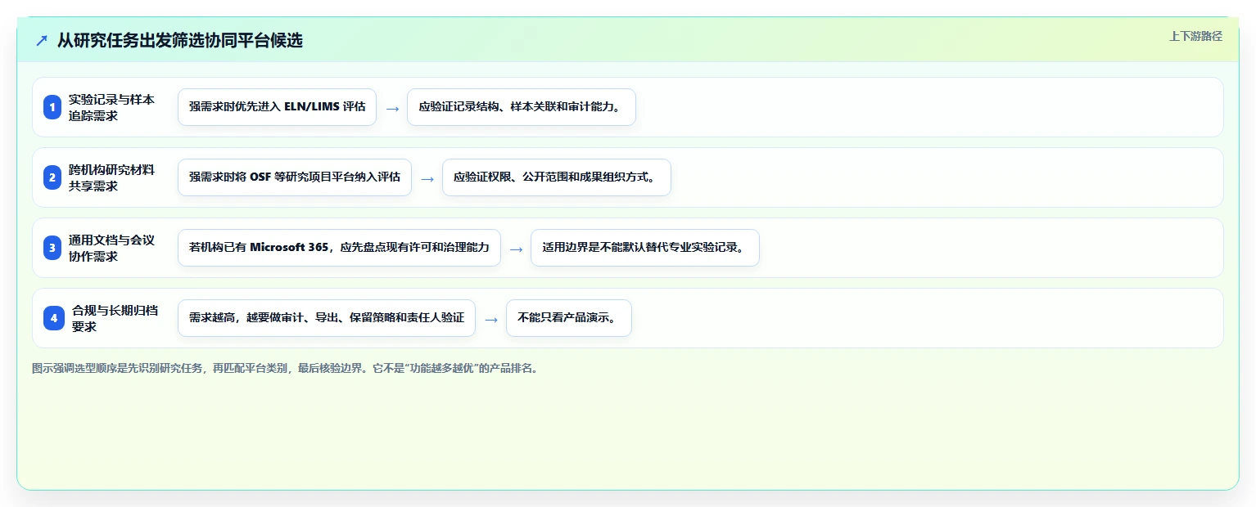Select the 通用文档与会议协作需求 row label
This screenshot has height=507, width=1256.
111,248
